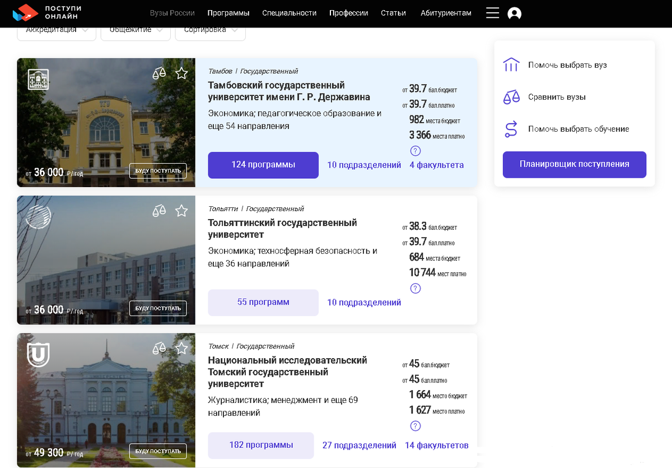Open the 27 подразделений link

pos(360,446)
